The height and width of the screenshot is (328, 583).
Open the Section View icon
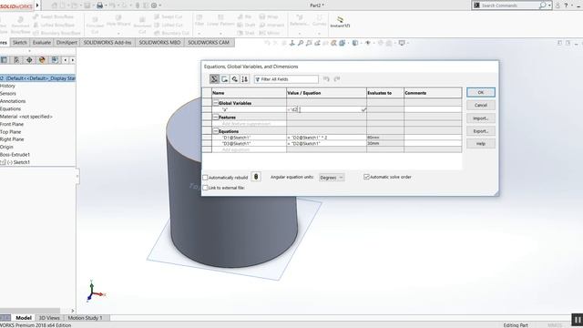(x=334, y=43)
